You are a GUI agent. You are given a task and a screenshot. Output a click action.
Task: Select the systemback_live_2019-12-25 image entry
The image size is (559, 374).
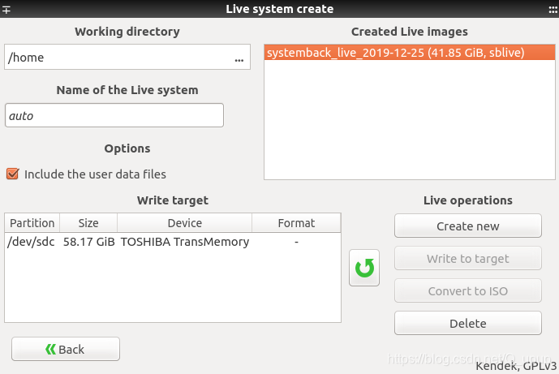(x=410, y=53)
